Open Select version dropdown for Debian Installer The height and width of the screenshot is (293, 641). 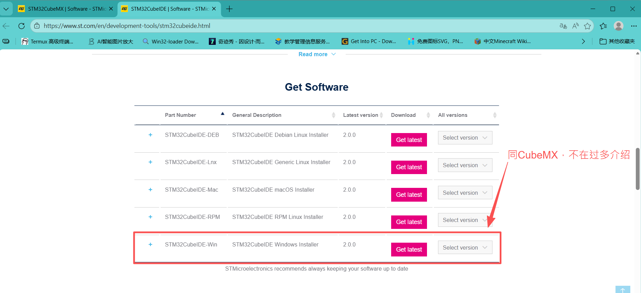465,138
